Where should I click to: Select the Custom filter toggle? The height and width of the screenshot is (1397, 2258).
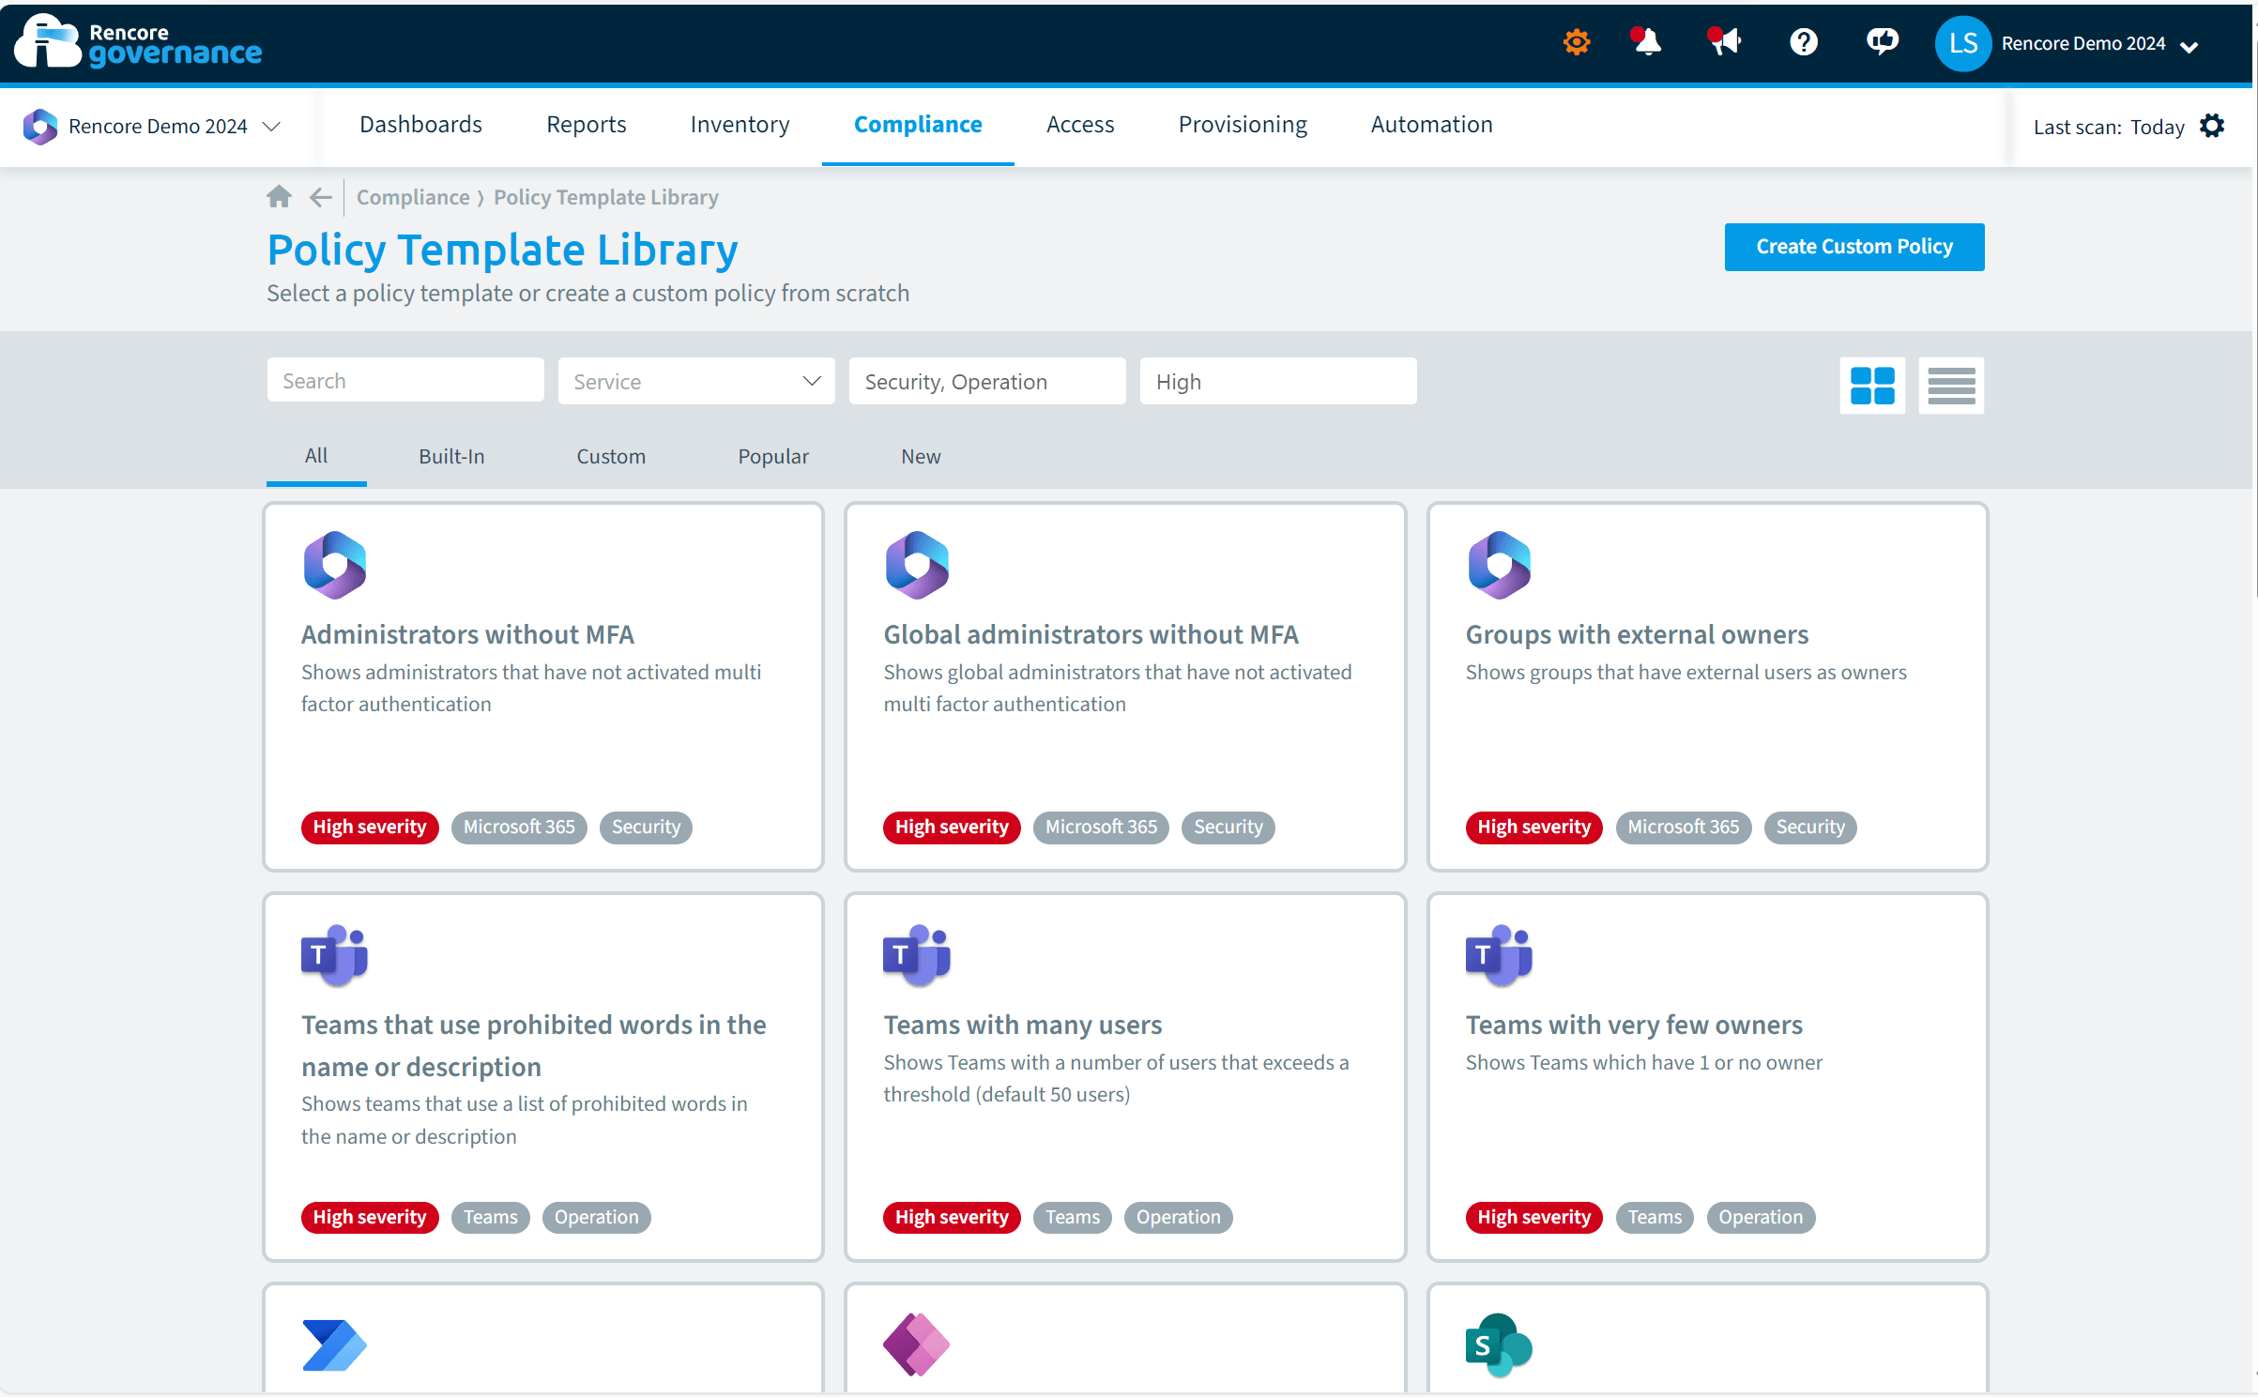click(610, 456)
